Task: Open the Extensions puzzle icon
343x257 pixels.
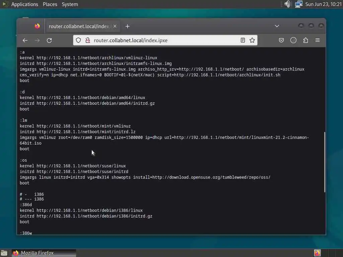Action: point(305,40)
